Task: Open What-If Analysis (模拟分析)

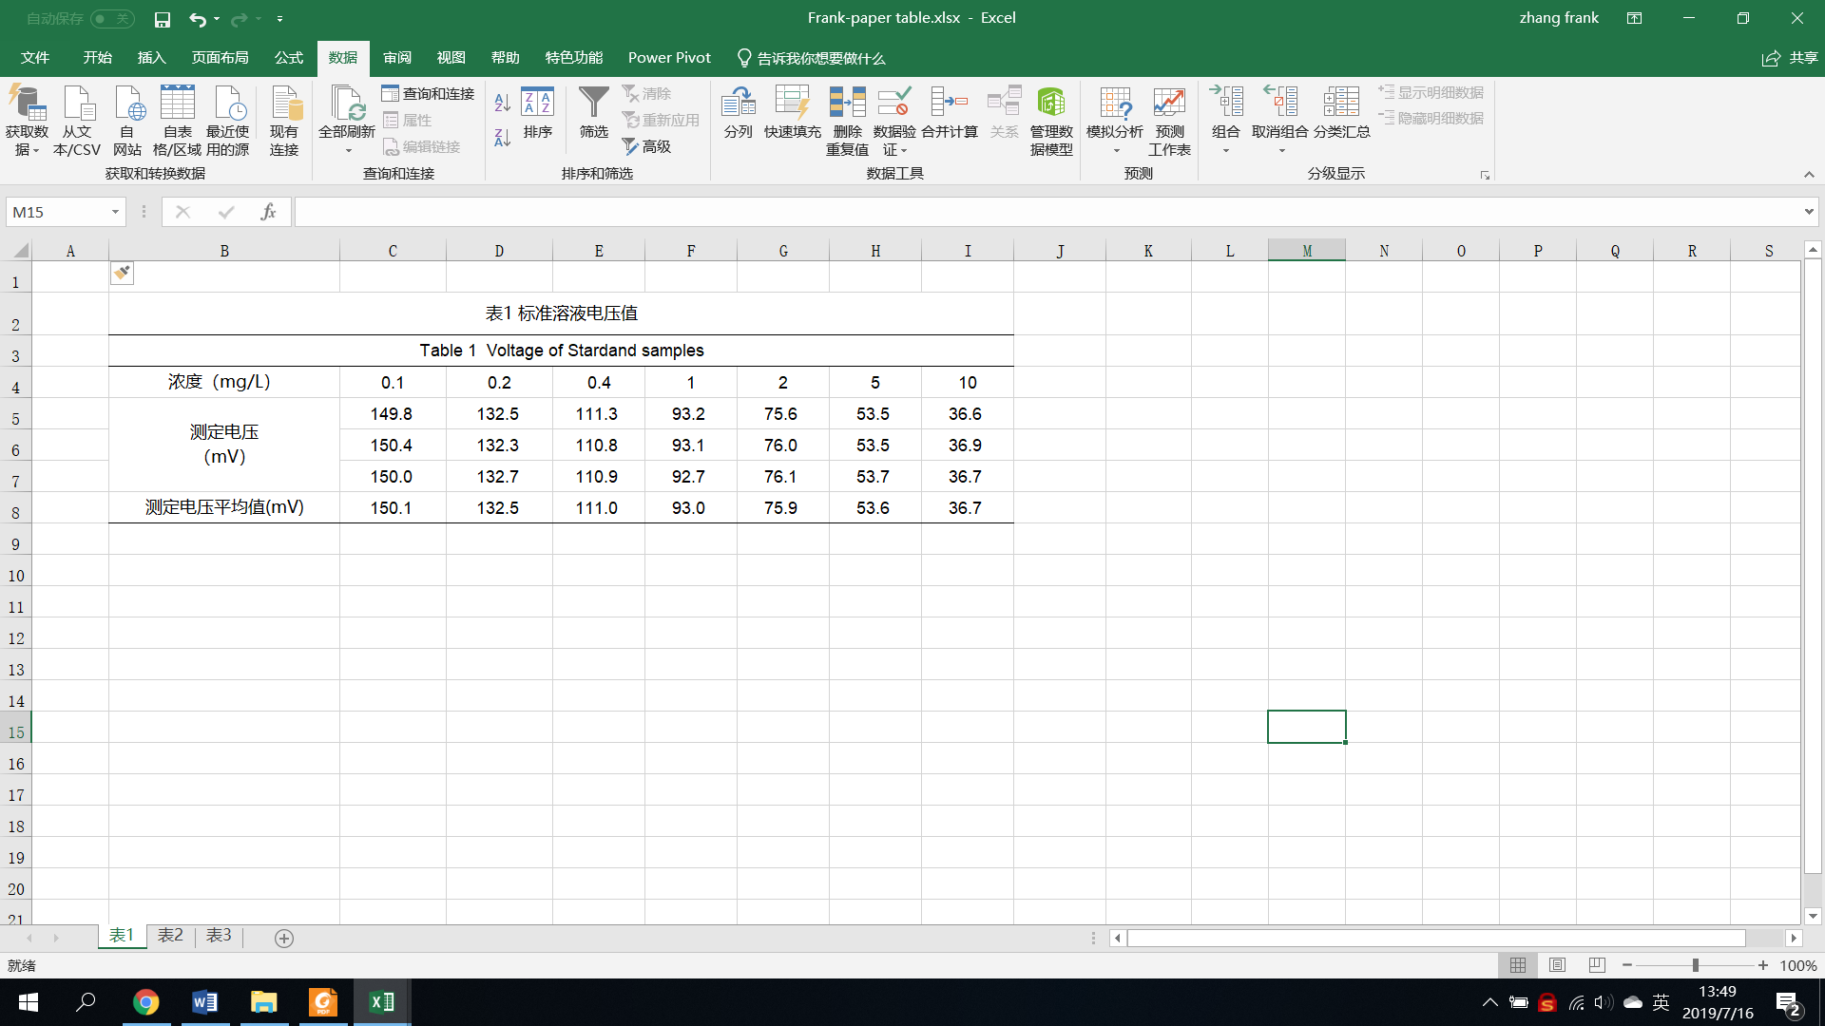Action: 1115,121
